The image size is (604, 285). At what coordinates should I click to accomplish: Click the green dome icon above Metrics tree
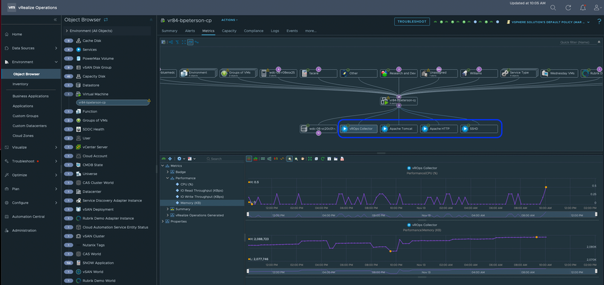(x=163, y=158)
